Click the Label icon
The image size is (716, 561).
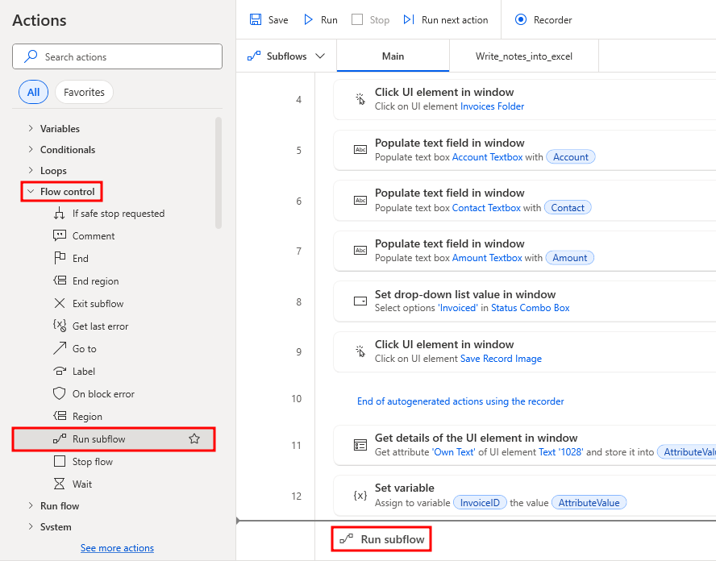pyautogui.click(x=60, y=371)
